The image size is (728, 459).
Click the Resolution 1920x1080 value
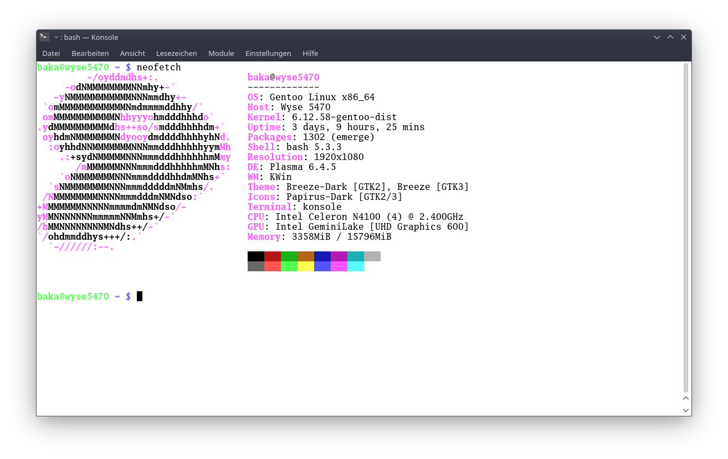pos(339,157)
